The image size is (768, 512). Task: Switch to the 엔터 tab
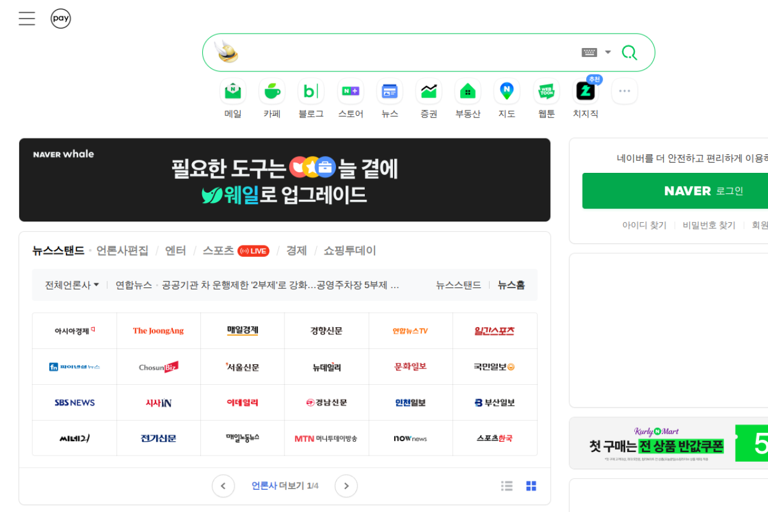(176, 251)
